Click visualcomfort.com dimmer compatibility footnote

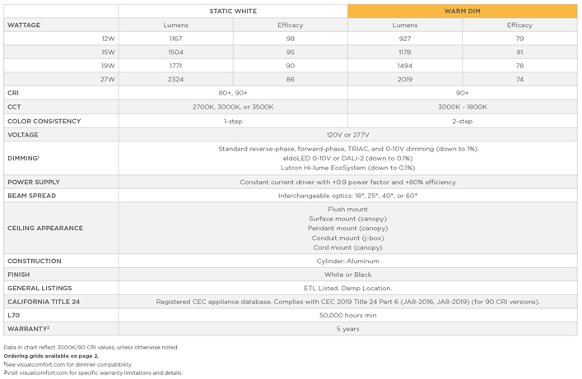(68, 364)
